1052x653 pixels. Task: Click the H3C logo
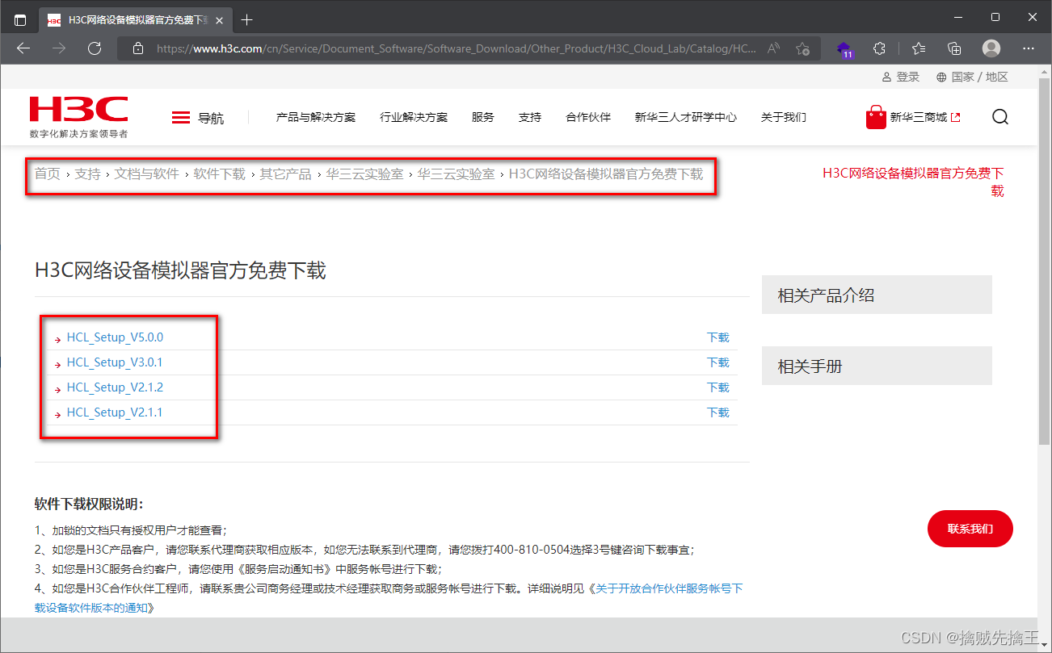tap(78, 113)
